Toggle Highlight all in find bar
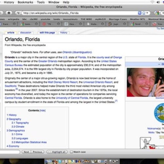The width and height of the screenshot is (164, 164). 57,152
